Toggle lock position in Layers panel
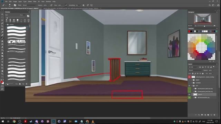 pyautogui.click(x=198, y=73)
